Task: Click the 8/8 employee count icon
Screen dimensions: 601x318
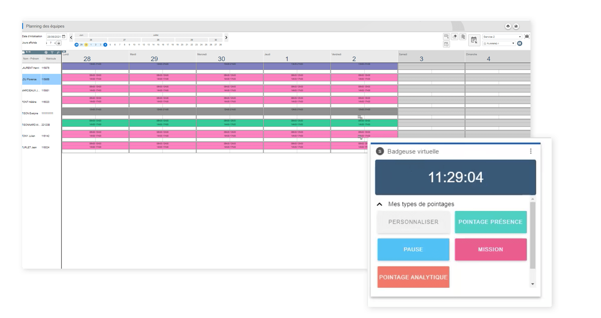Action: [x=24, y=52]
